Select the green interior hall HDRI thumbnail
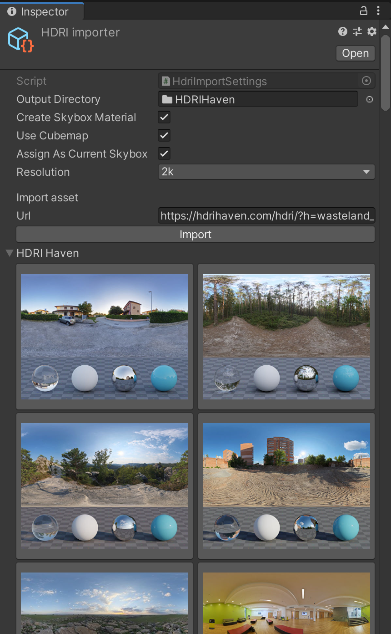 tap(286, 598)
